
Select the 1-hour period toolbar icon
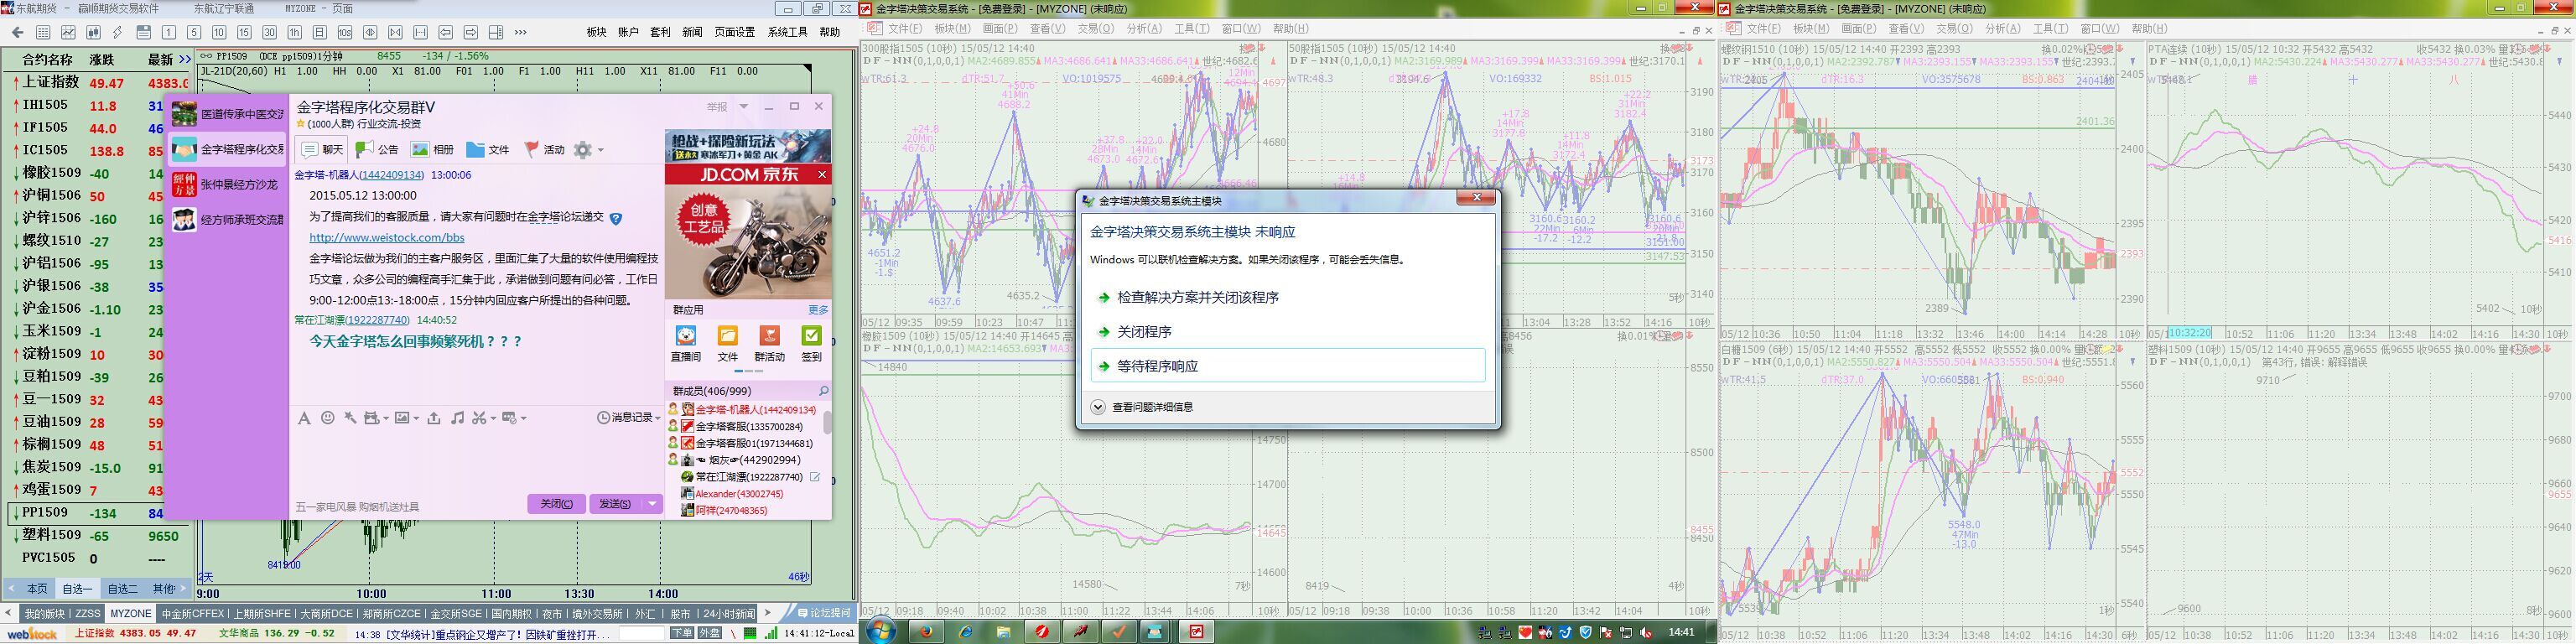pos(294,33)
